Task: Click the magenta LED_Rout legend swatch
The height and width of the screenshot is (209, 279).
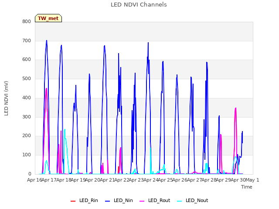Action: coord(142,201)
